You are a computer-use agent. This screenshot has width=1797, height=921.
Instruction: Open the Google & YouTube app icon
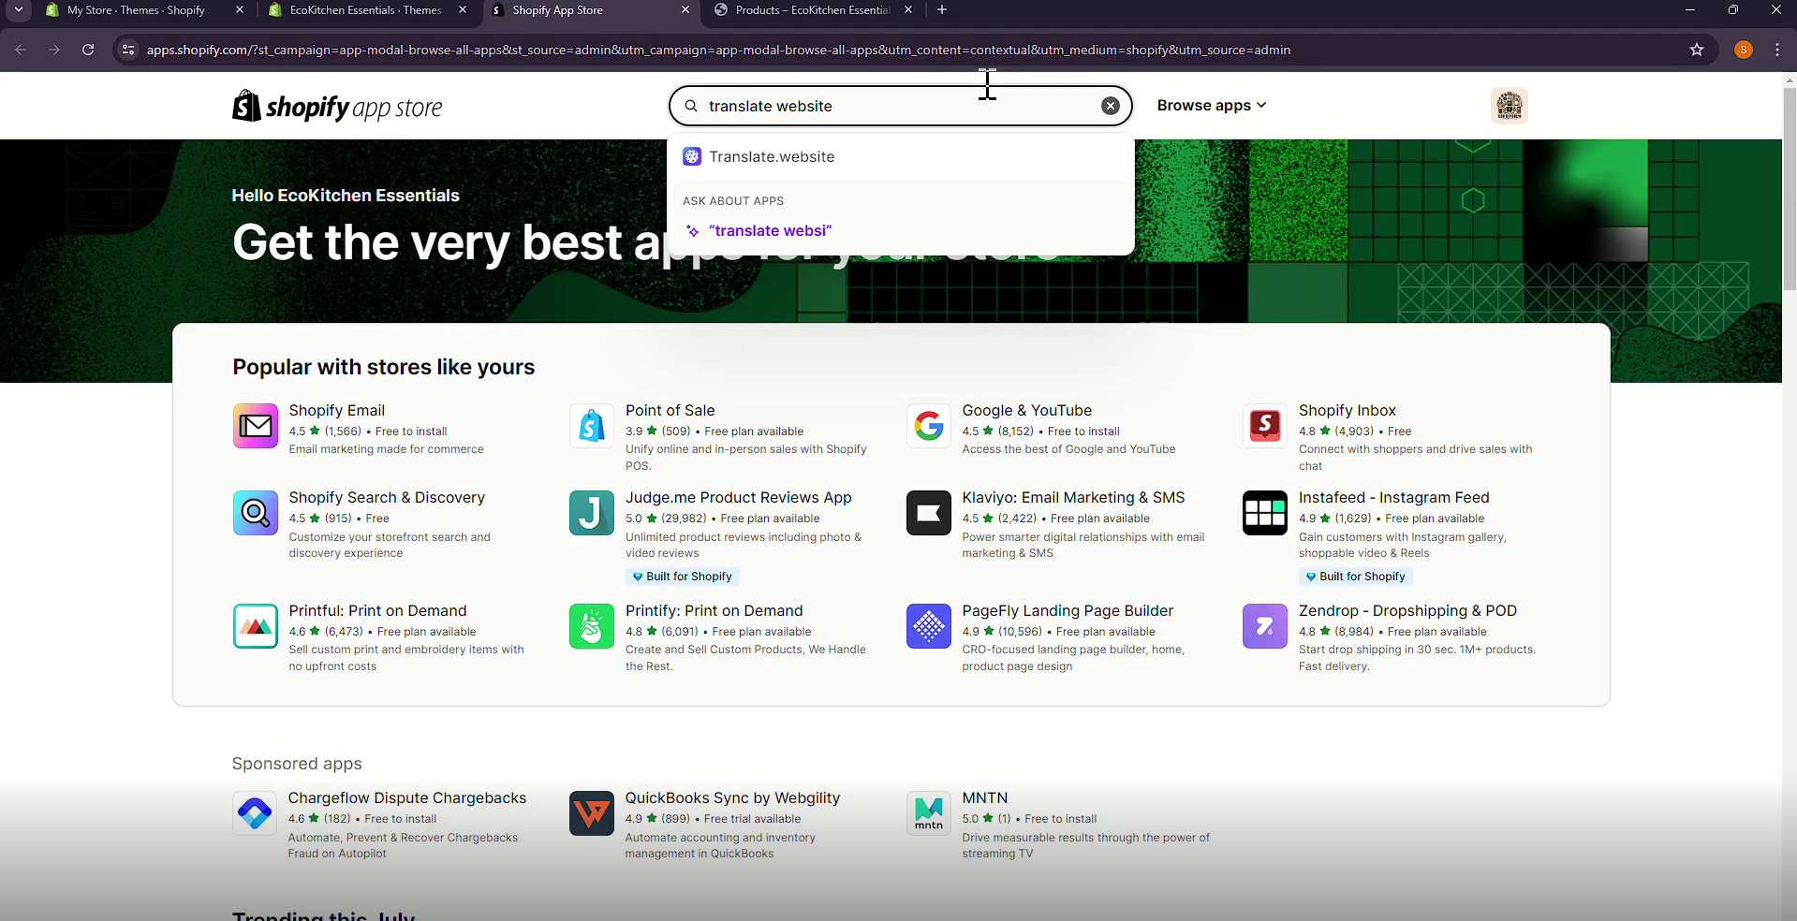pos(929,426)
